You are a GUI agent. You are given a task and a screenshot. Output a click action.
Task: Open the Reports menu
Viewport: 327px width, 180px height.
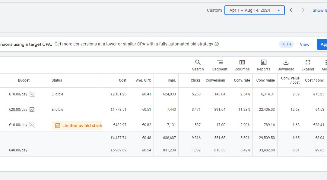coord(263,65)
